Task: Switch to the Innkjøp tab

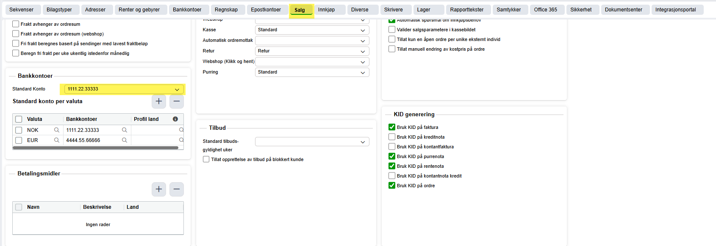Action: tap(327, 10)
